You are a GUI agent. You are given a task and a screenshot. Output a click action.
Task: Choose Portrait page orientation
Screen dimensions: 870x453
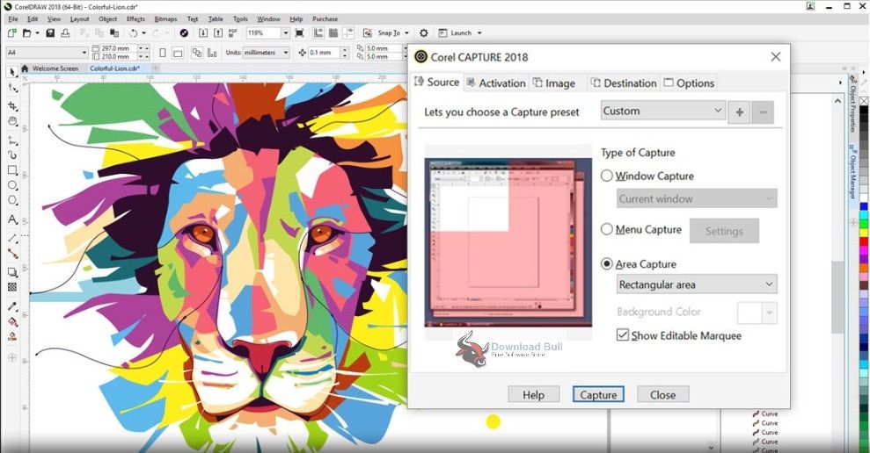(163, 53)
